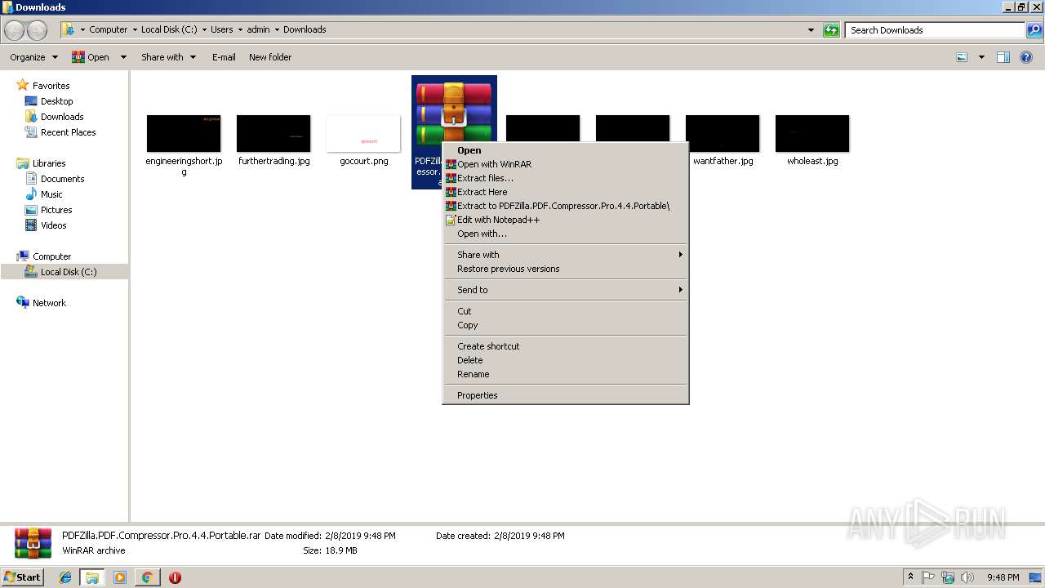
Task: Click the Search Downloads magnifier icon
Action: (1034, 30)
